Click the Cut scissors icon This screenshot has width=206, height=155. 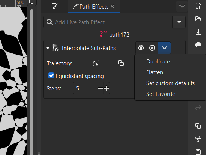point(198,139)
